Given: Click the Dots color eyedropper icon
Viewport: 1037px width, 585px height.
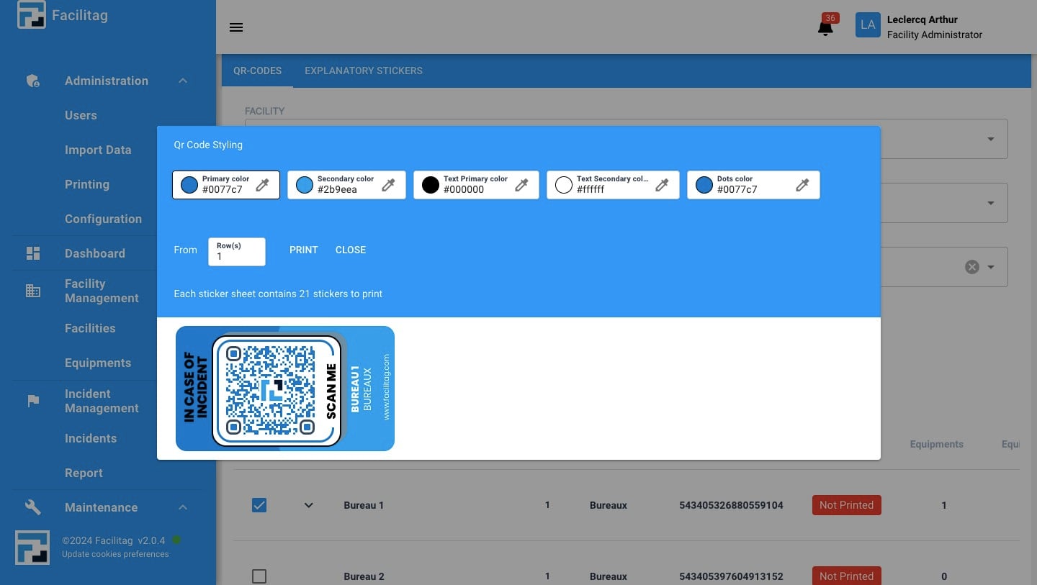Looking at the screenshot, I should click(802, 185).
